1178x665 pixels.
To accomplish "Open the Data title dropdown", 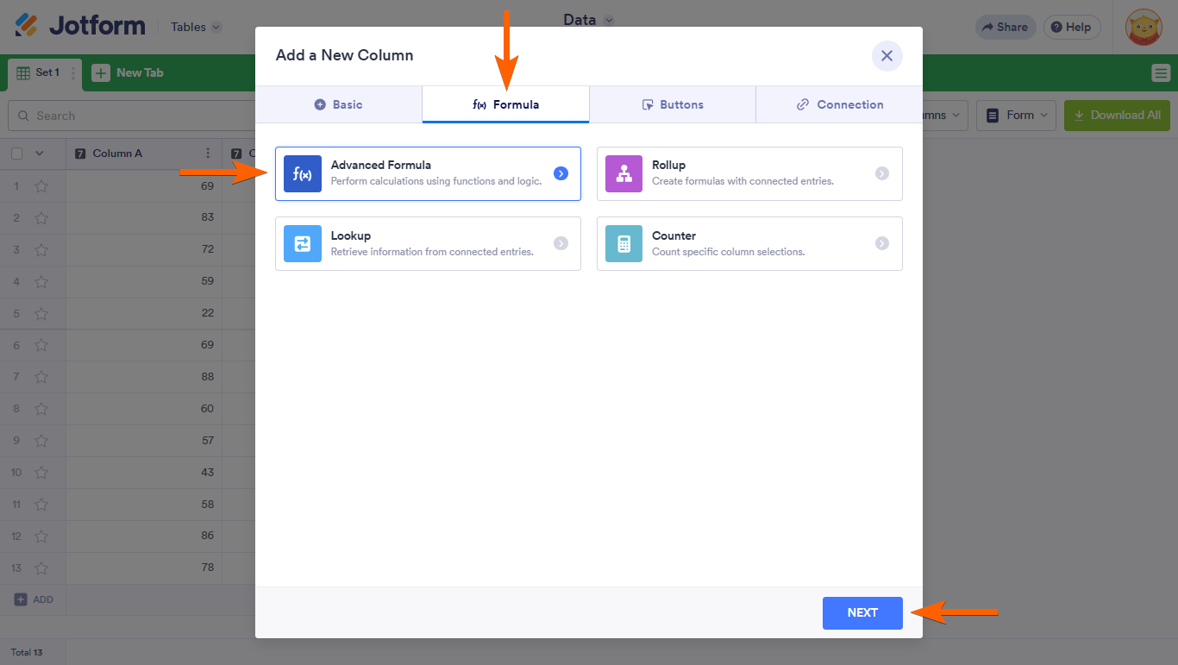I will pos(589,20).
